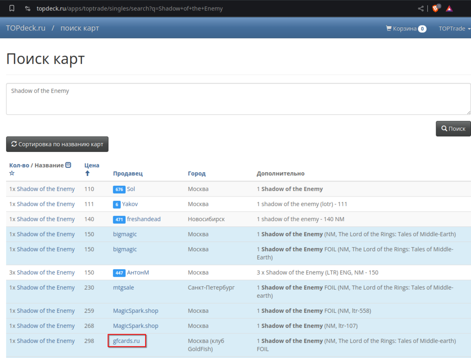Toggle Сортировка по названию карт button
Viewport: 471px width, 358px height.
(57, 144)
